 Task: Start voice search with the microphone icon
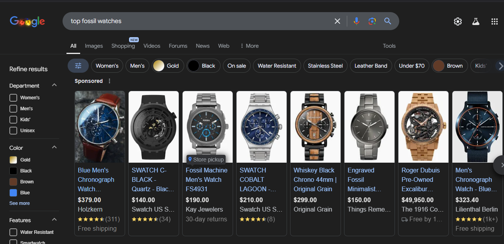point(356,21)
